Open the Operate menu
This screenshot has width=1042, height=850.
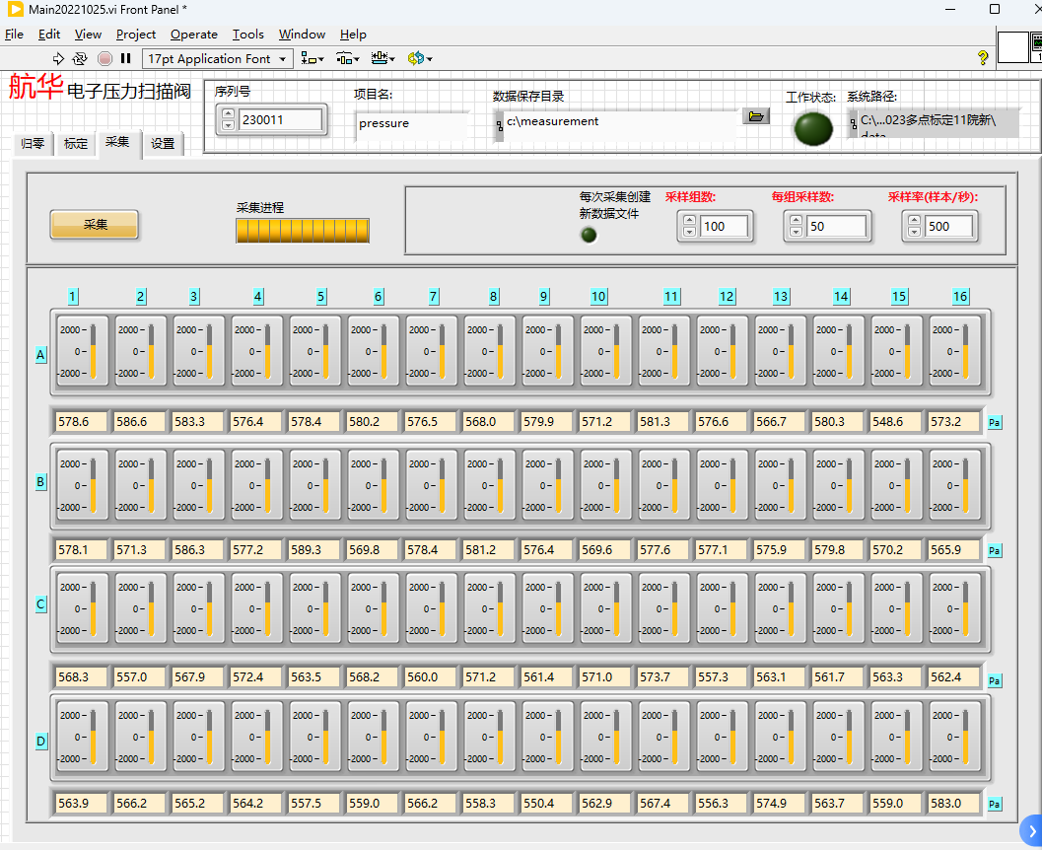point(194,34)
